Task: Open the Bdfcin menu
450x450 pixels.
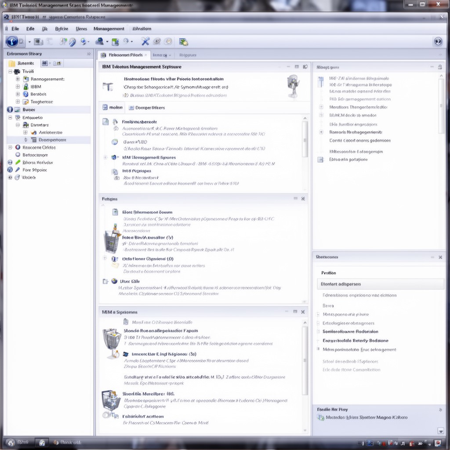Action: (x=62, y=29)
